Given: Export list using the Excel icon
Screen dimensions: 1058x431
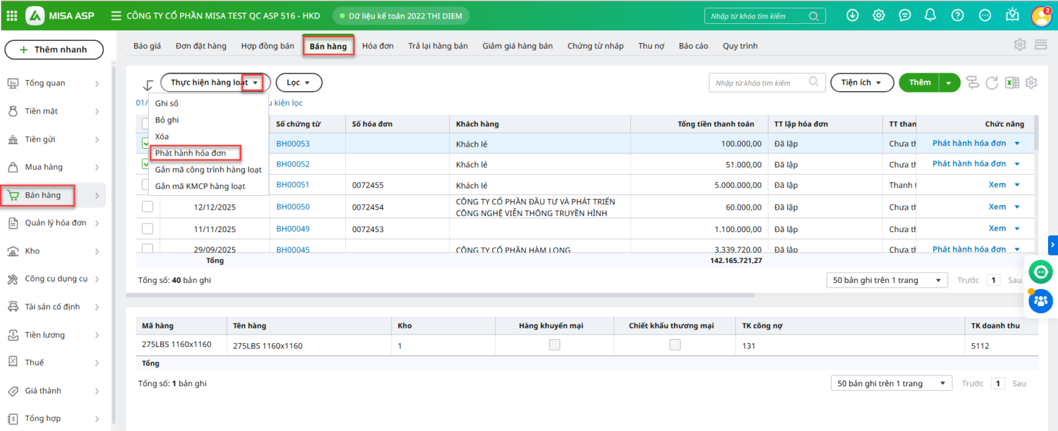Looking at the screenshot, I should [1012, 83].
